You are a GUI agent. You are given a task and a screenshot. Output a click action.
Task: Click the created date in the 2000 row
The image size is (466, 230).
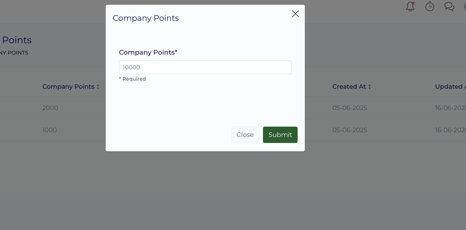349,108
